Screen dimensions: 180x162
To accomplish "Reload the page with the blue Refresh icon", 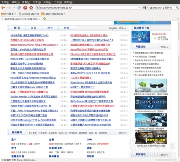I will 19,8.
